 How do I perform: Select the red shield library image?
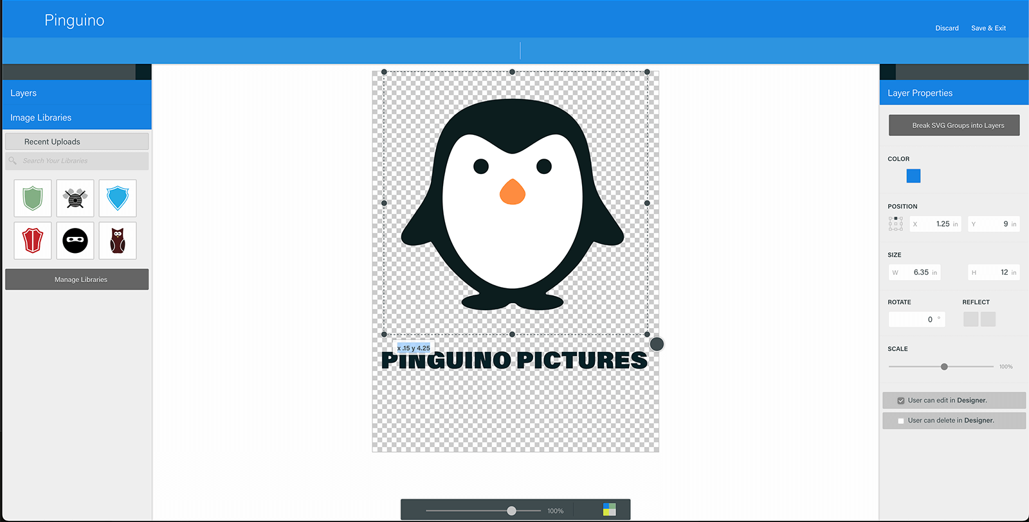(33, 241)
